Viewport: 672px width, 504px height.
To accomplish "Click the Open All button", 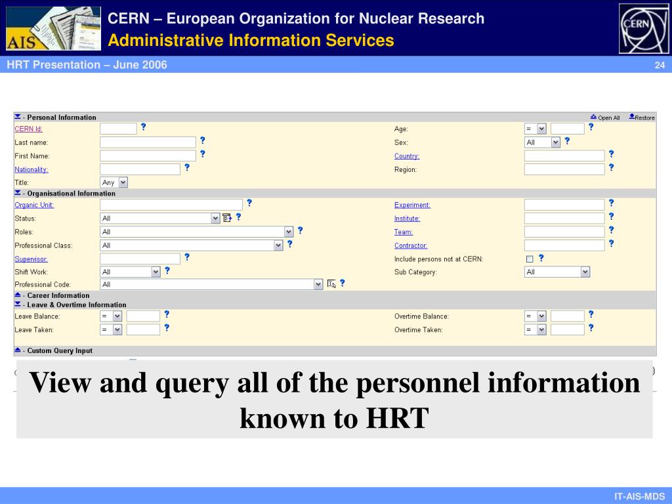I will [x=604, y=117].
